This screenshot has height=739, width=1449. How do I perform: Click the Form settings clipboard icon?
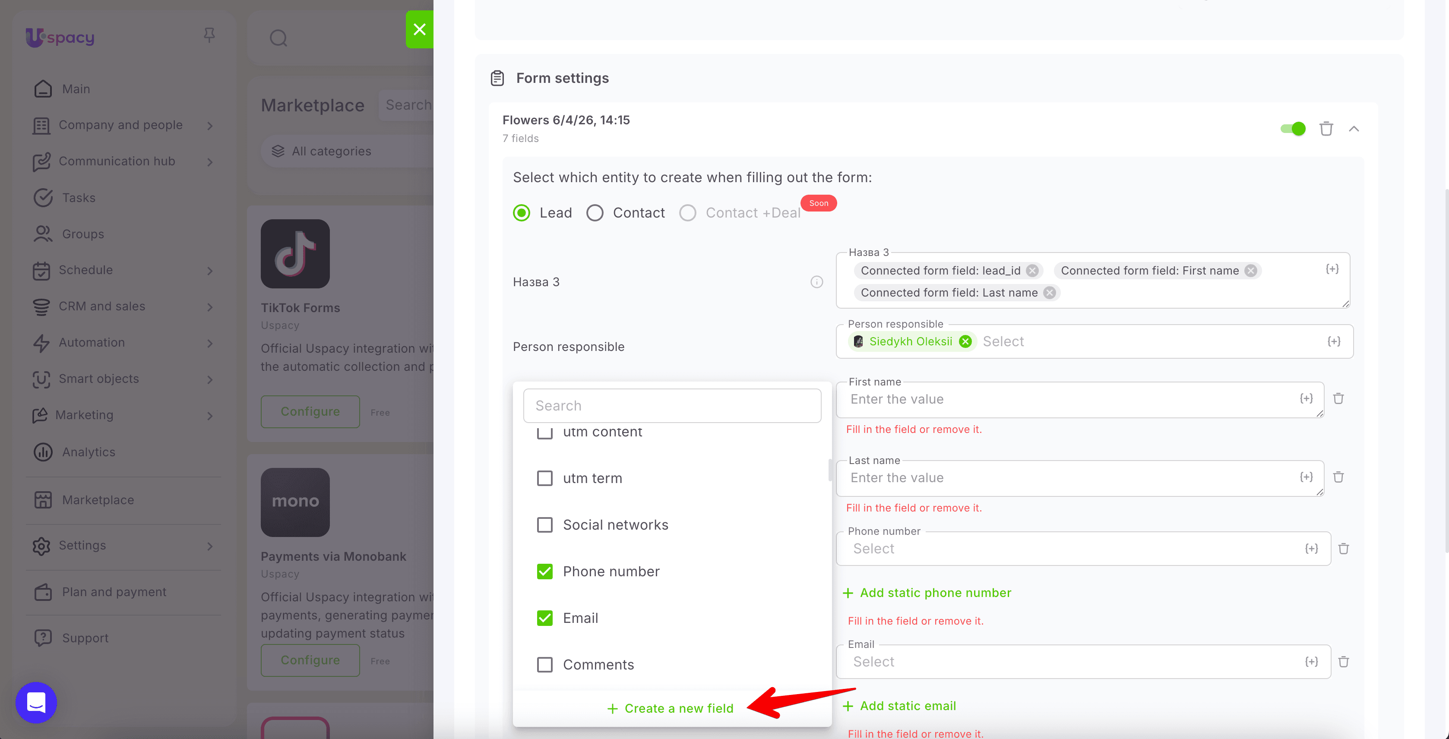(x=497, y=78)
